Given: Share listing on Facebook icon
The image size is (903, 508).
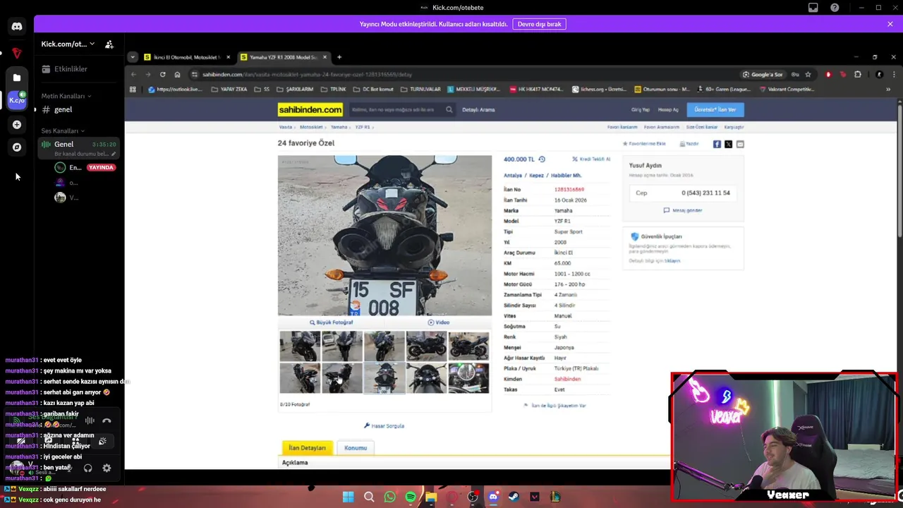Looking at the screenshot, I should point(717,144).
